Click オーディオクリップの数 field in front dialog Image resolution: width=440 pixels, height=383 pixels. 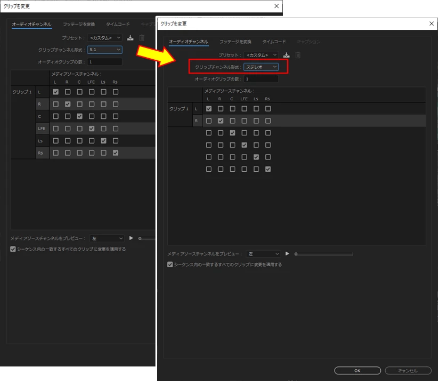(261, 79)
